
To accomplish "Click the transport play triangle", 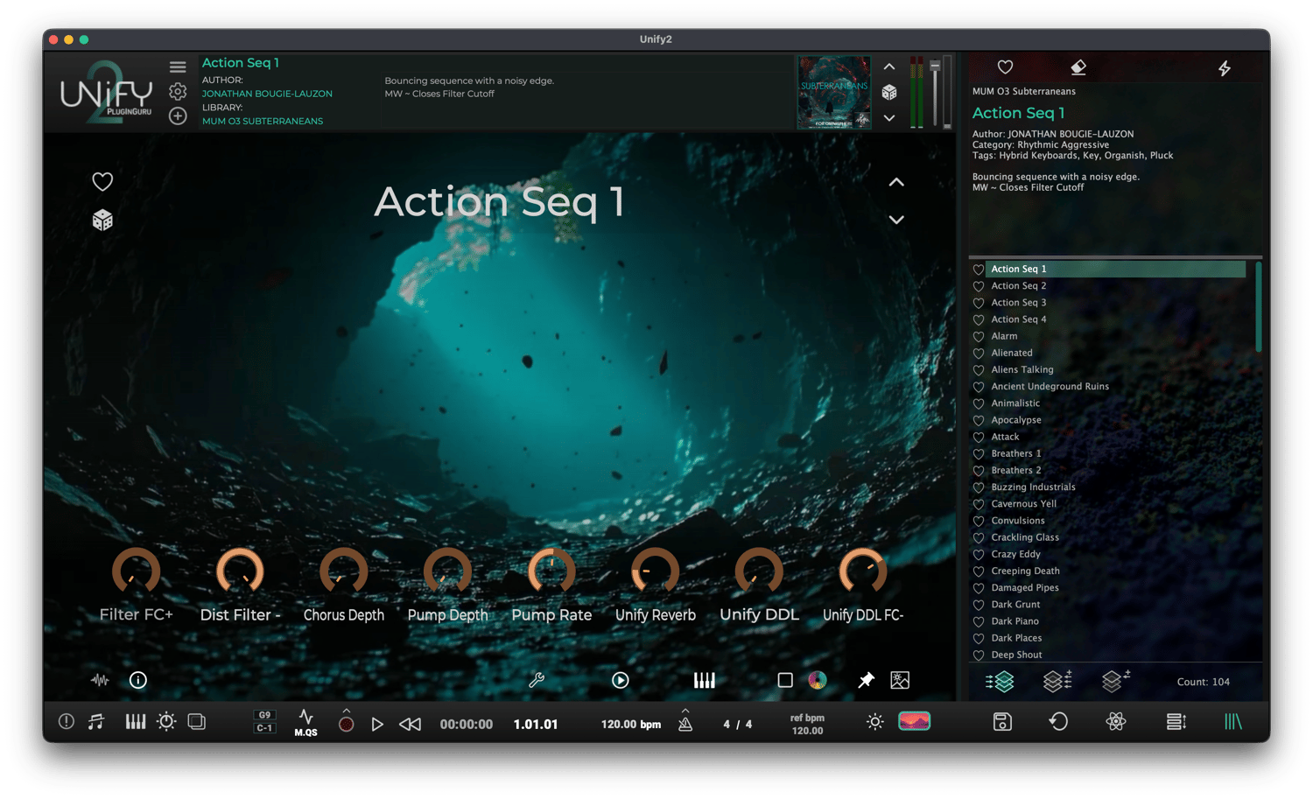I will coord(377,724).
